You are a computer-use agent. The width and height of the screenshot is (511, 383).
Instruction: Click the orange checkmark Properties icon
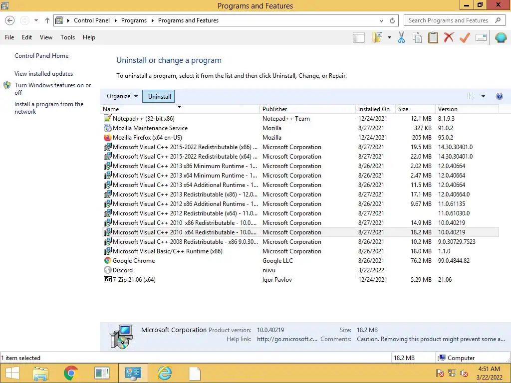tap(465, 37)
